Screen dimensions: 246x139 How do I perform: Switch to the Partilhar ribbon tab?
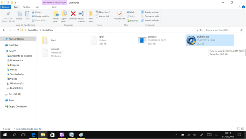tap(26, 7)
